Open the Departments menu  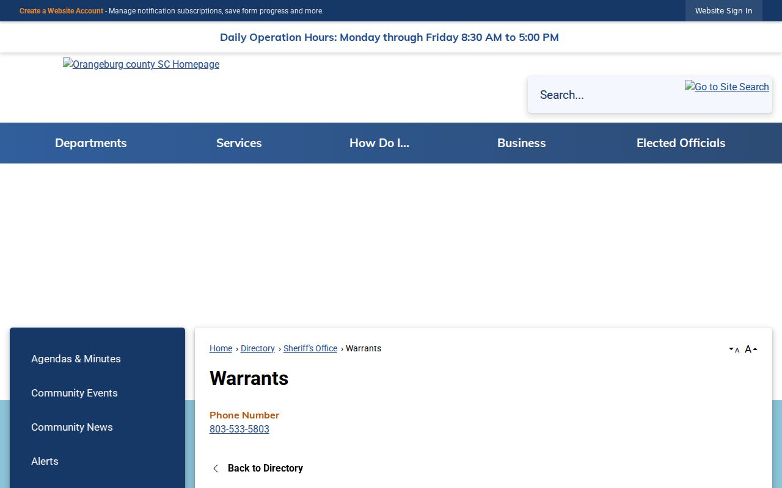click(x=91, y=143)
